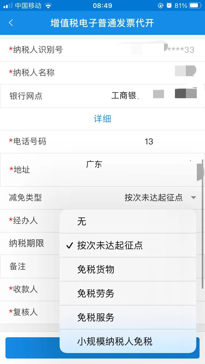
Task: Tap the alarm clock status bar icon
Action: (x=169, y=5)
